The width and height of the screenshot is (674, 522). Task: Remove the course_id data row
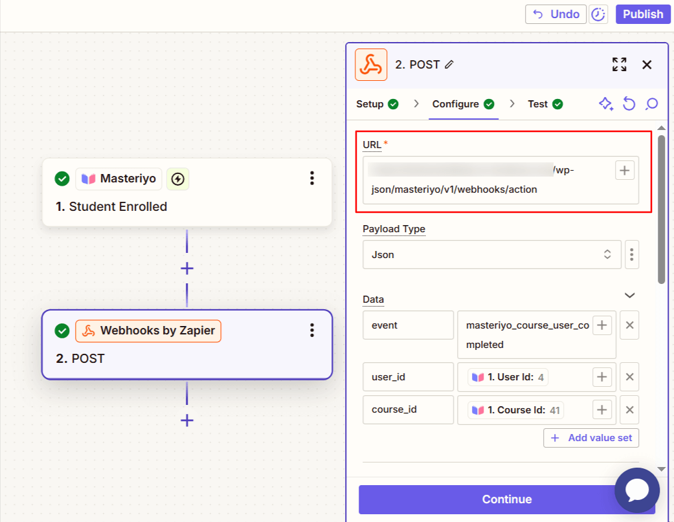(x=629, y=410)
